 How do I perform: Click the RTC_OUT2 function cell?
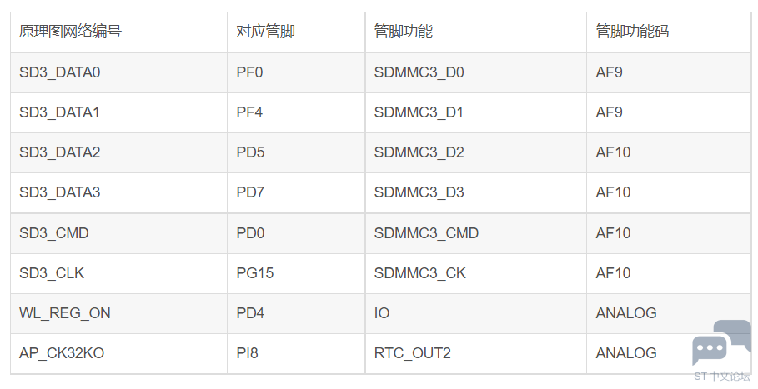(x=475, y=353)
